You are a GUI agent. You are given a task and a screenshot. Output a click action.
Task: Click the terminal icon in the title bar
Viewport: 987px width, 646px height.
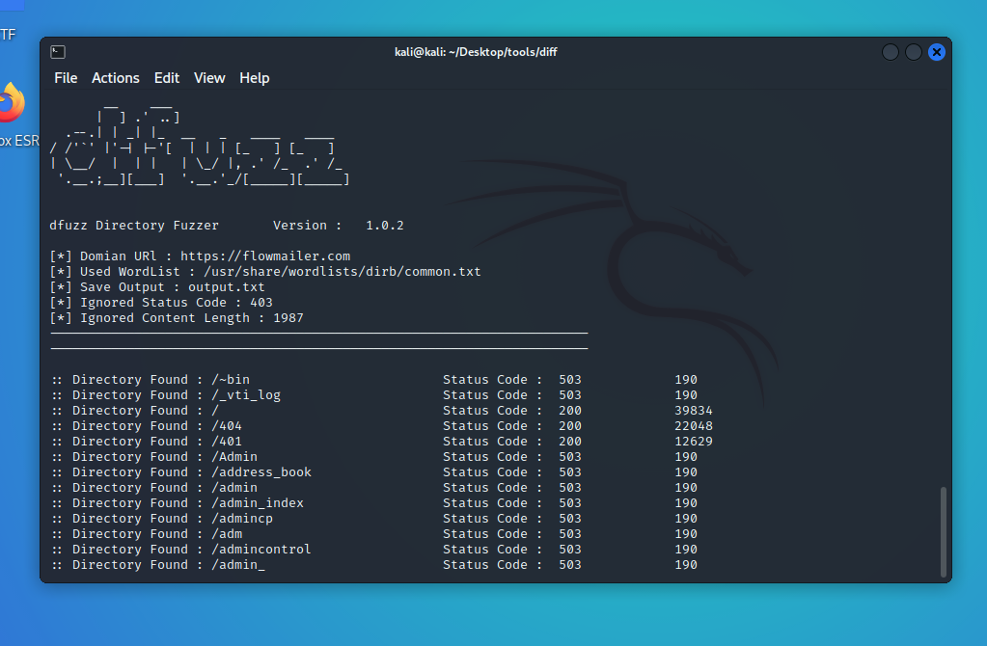coord(58,52)
